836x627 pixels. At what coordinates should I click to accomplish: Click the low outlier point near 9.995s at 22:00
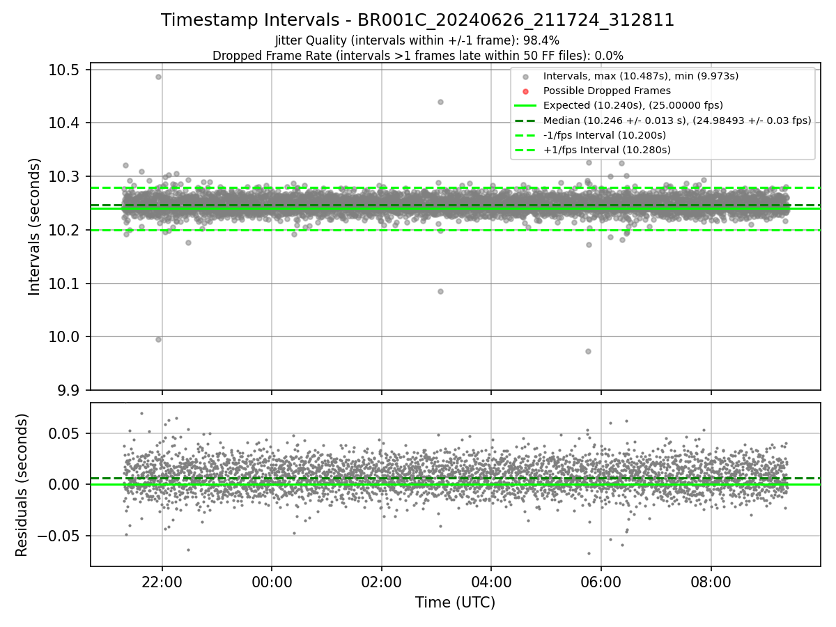158,339
